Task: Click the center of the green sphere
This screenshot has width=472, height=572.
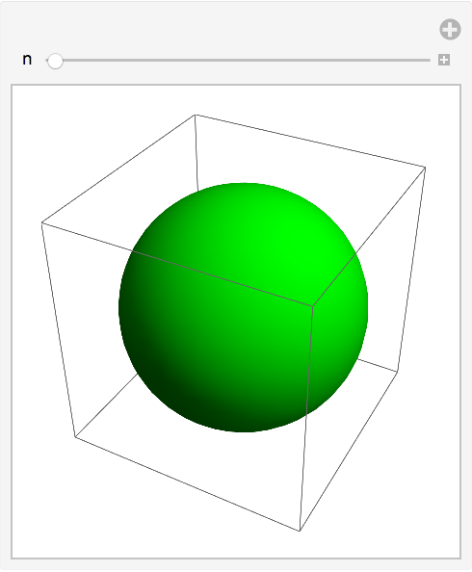Action: click(243, 307)
